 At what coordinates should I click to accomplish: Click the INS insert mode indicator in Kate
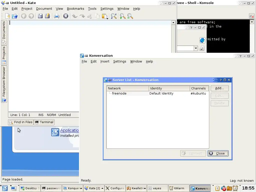[x=41, y=115]
